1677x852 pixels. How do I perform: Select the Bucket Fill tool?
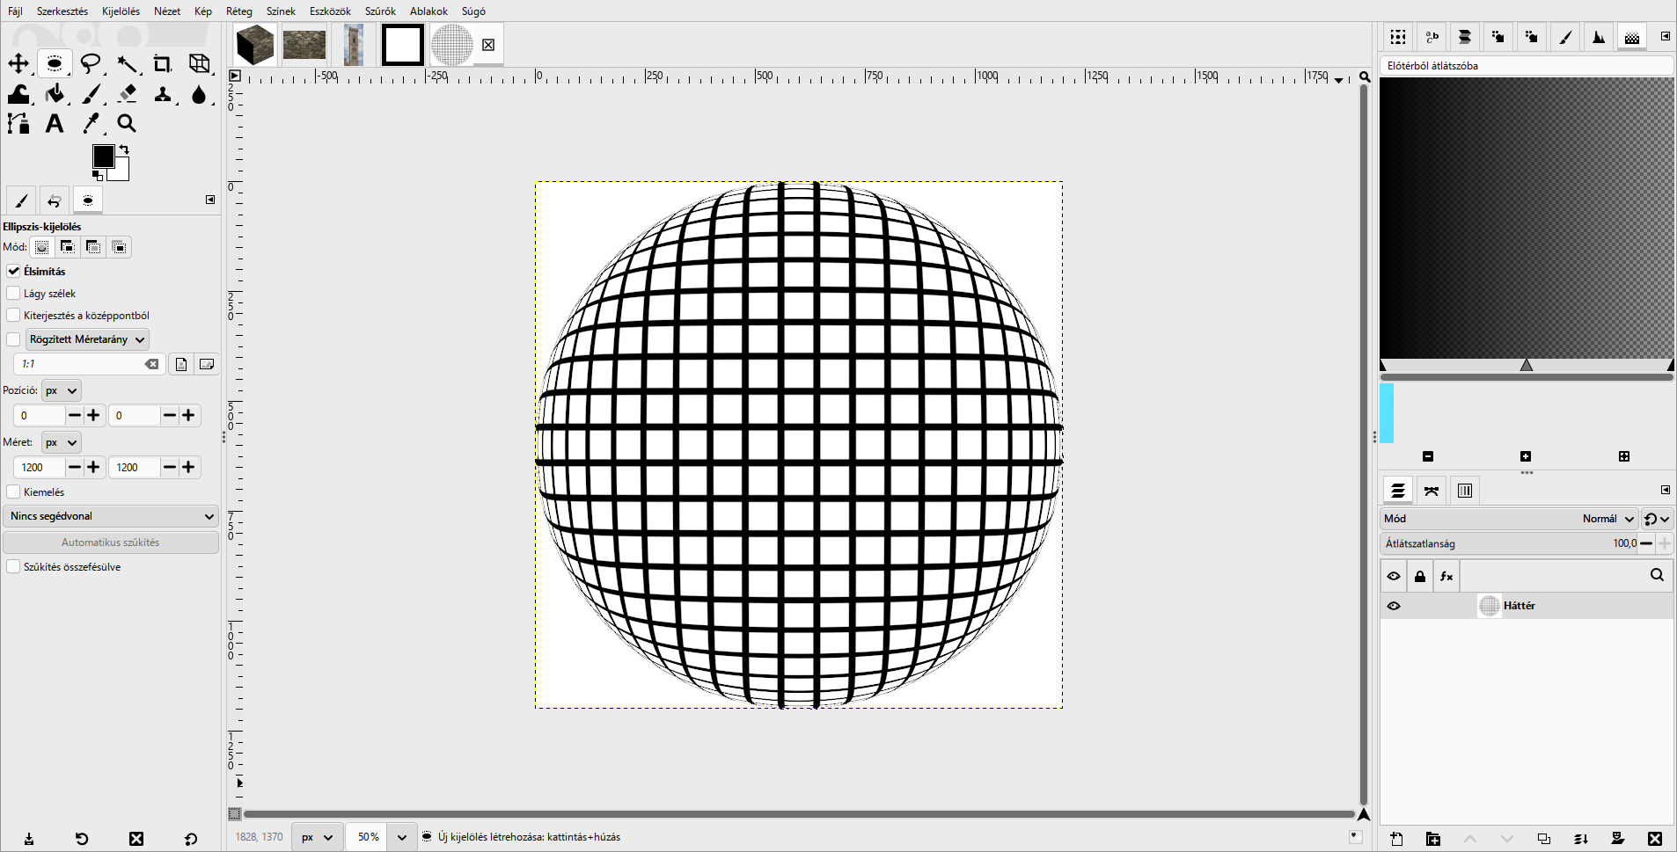pyautogui.click(x=55, y=94)
